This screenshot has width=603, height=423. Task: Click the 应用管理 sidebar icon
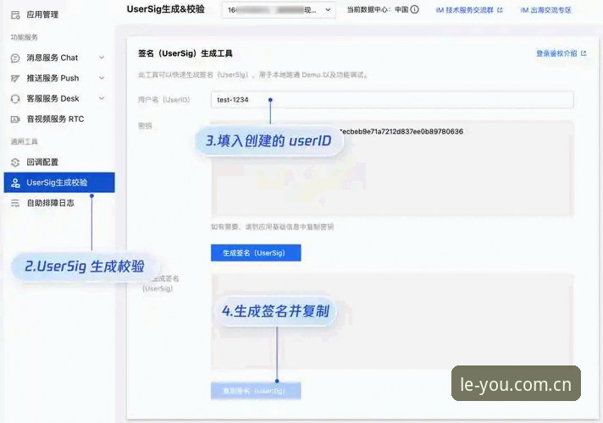15,15
